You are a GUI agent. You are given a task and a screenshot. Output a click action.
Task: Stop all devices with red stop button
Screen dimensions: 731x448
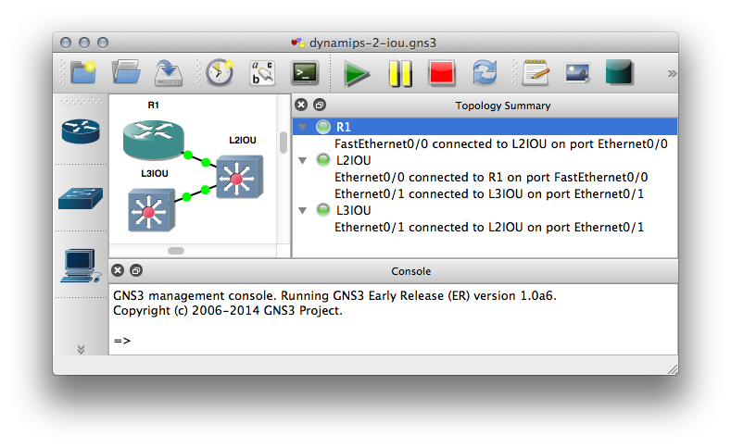(442, 73)
